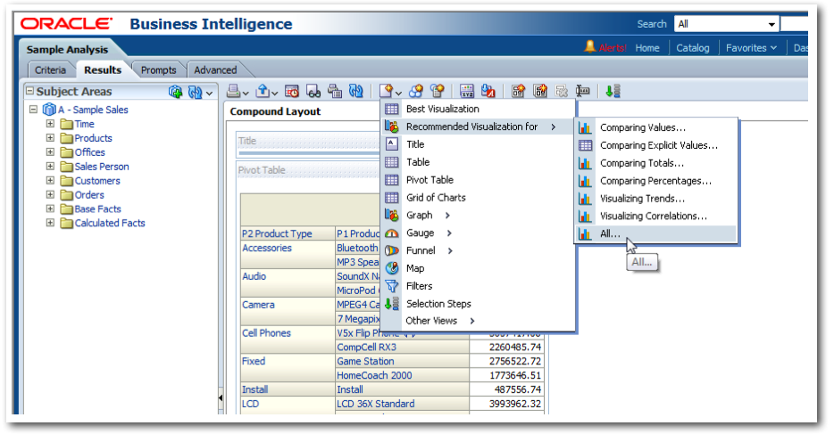Open the Other Views submenu
The height and width of the screenshot is (434, 834).
click(x=478, y=321)
